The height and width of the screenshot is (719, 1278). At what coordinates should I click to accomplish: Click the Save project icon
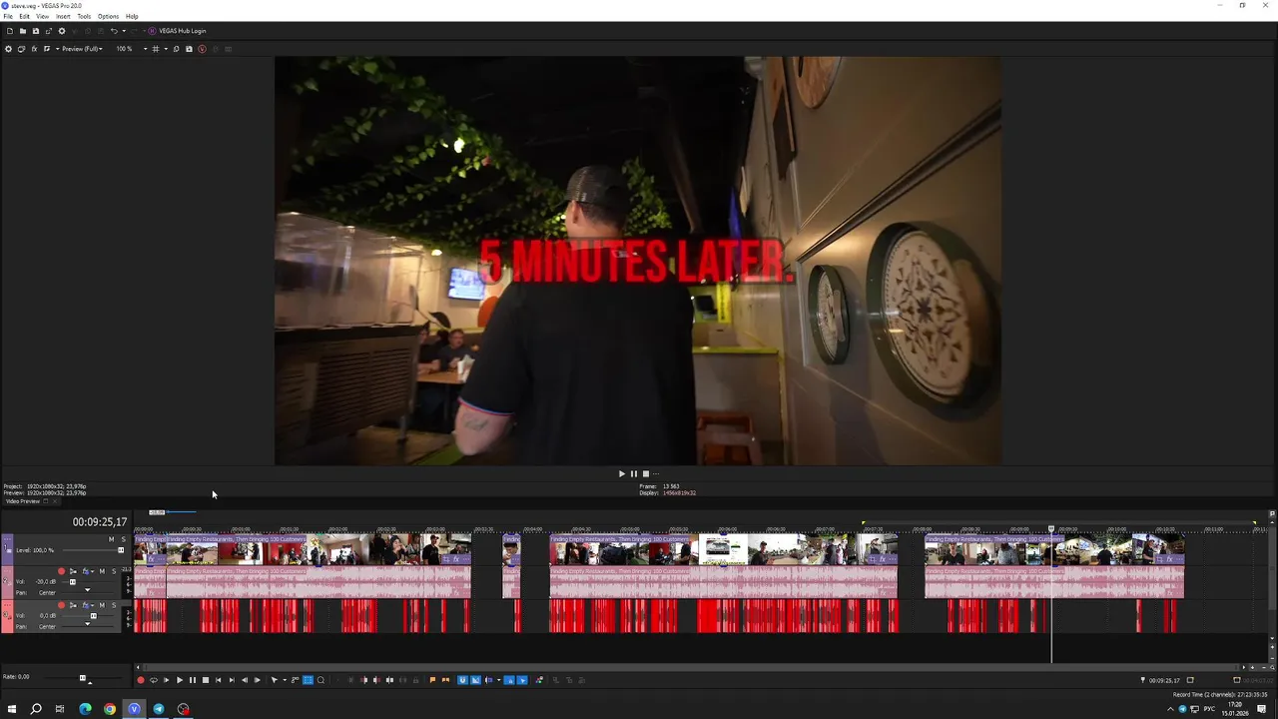36,31
